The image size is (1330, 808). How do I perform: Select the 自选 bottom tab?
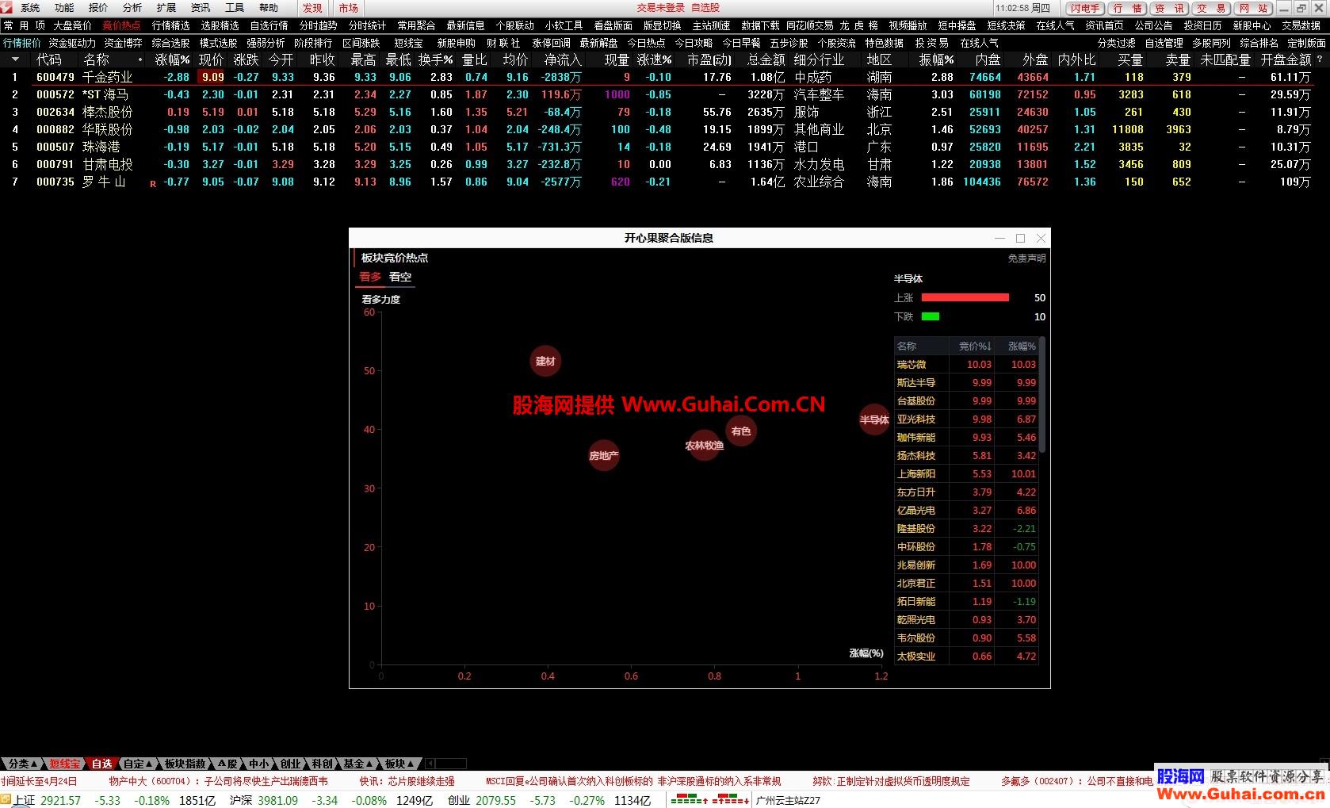(101, 764)
